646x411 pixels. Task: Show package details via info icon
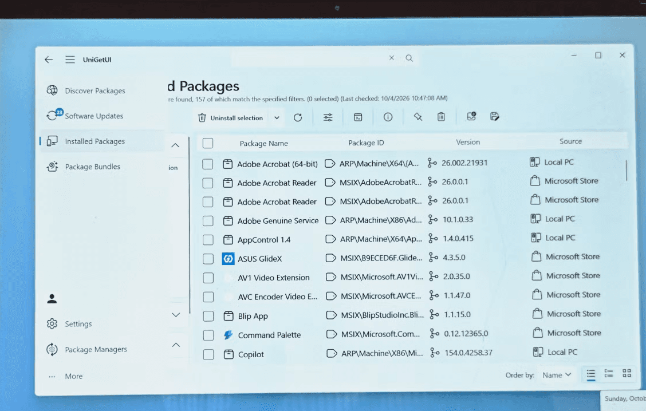click(x=388, y=117)
